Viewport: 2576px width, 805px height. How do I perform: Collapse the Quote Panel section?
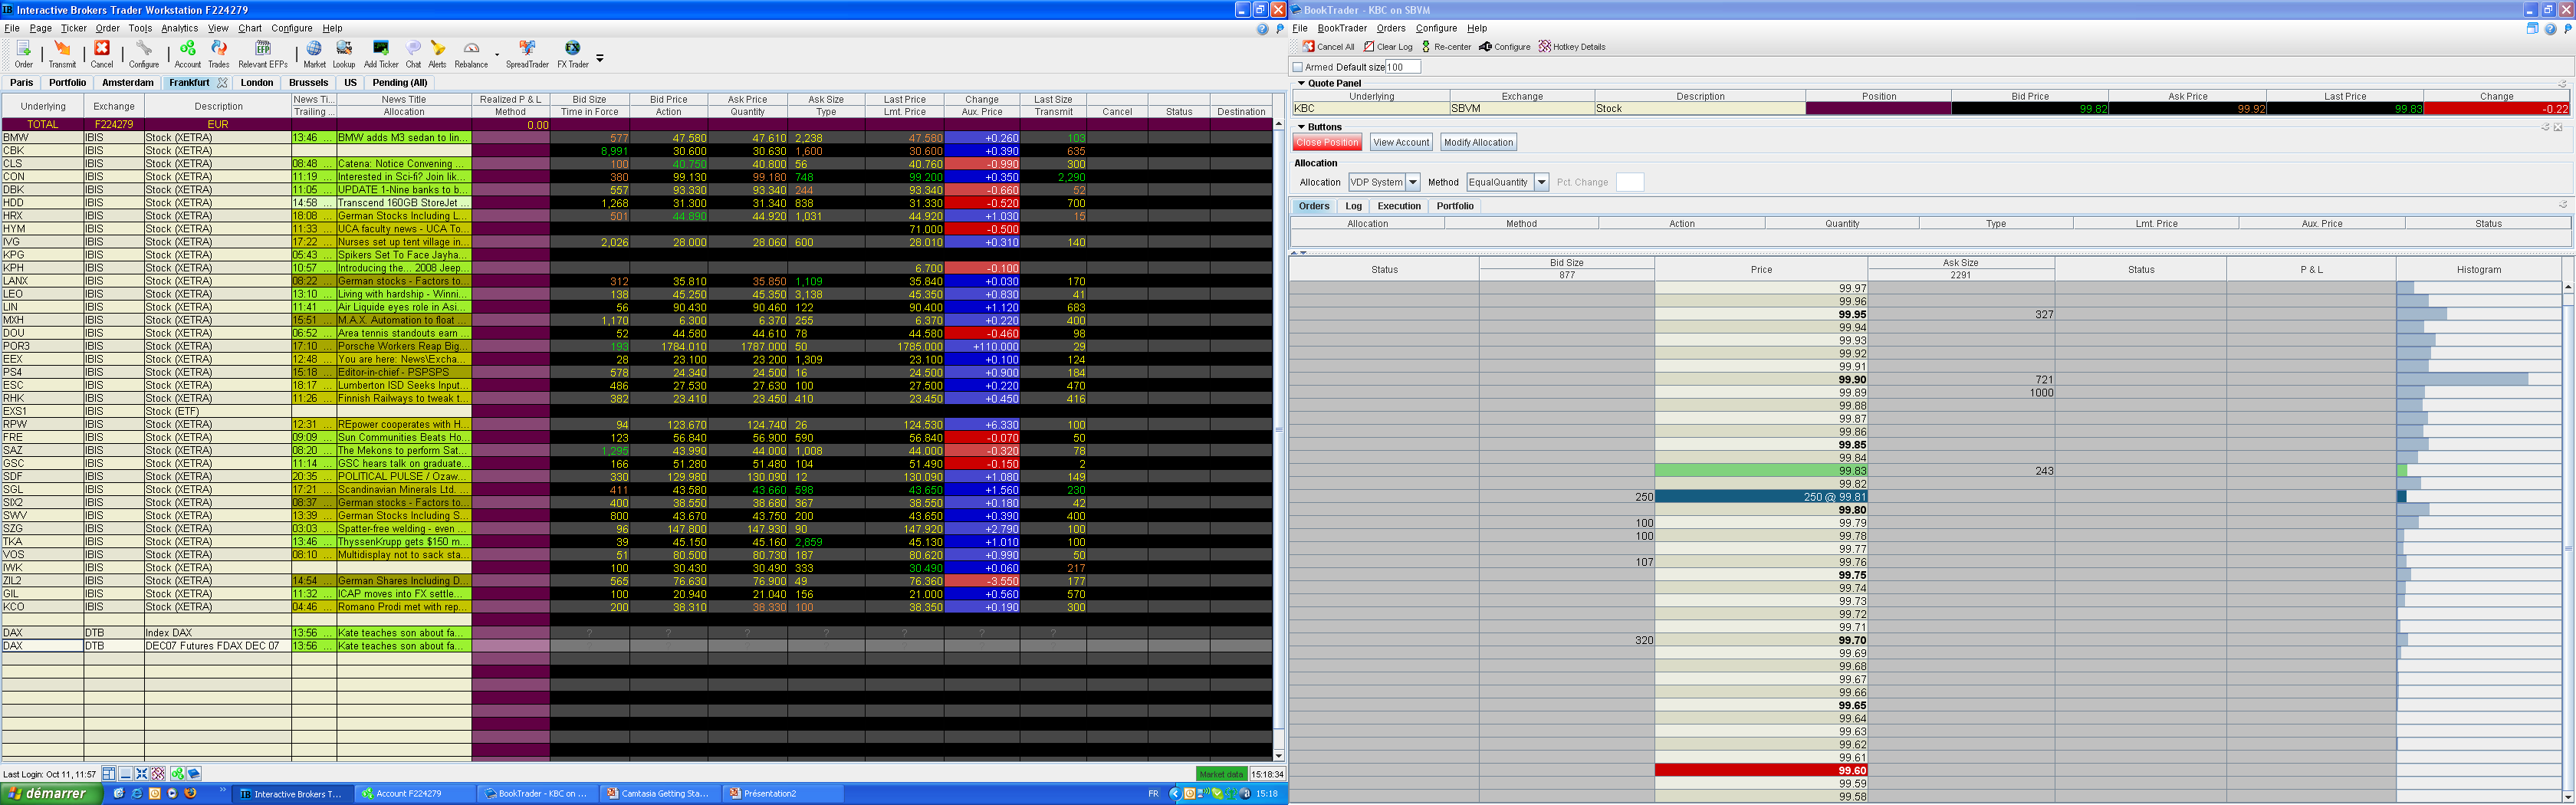(1301, 83)
